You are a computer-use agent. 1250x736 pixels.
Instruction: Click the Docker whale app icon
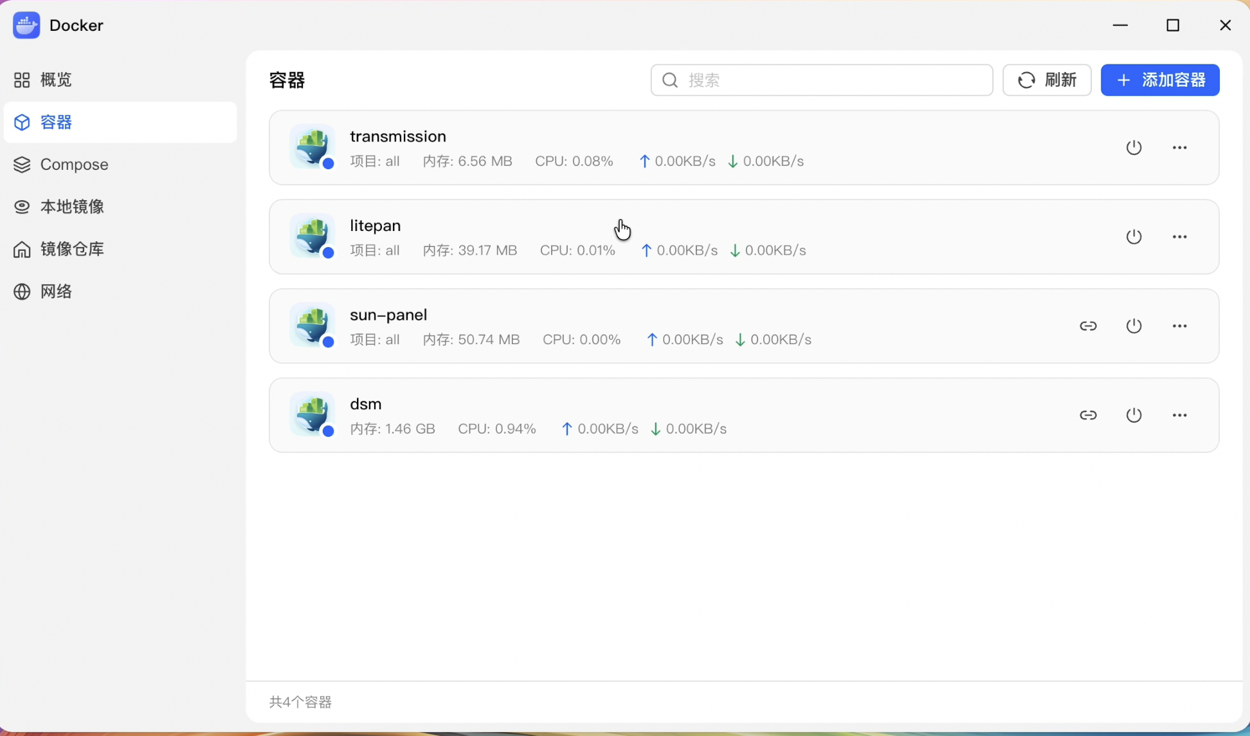pos(26,25)
